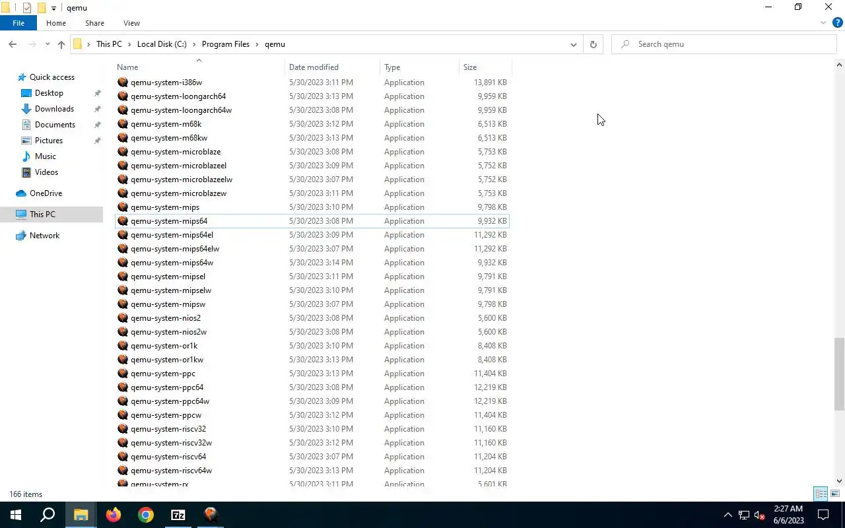Switch to details view layout

coord(821,494)
